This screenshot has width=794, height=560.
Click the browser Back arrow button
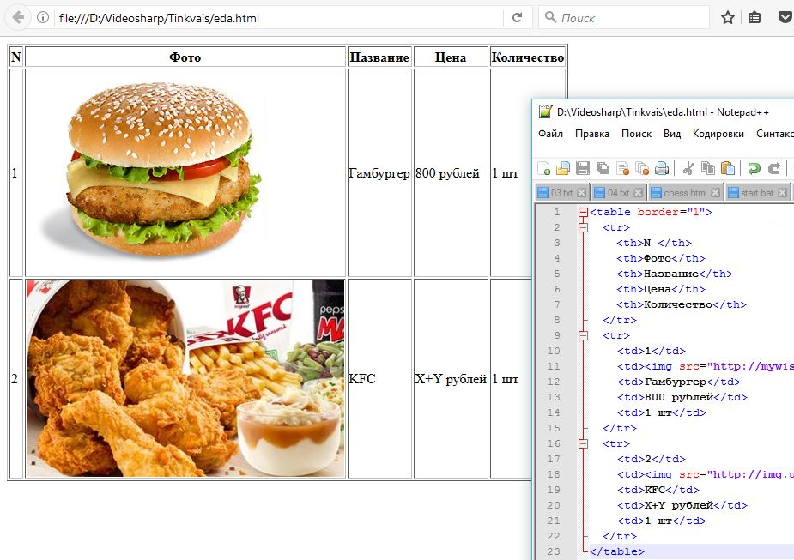pyautogui.click(x=18, y=18)
